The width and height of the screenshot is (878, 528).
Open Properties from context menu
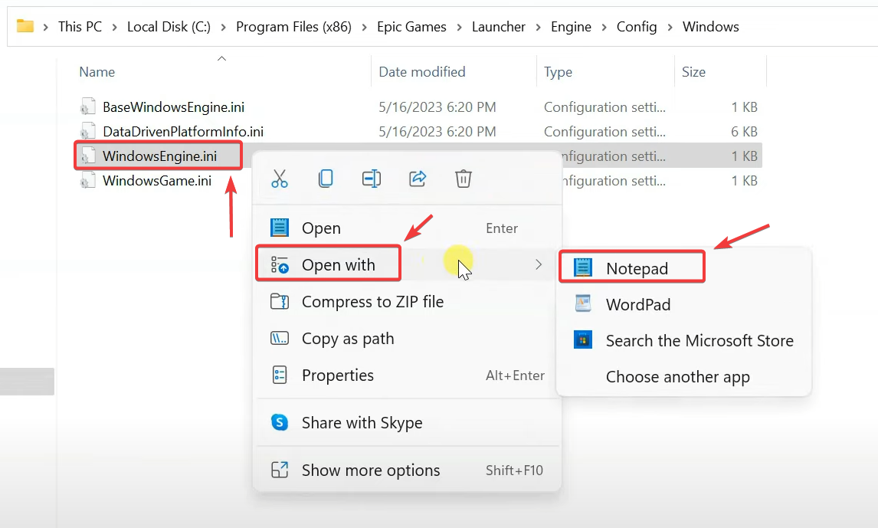point(408,376)
